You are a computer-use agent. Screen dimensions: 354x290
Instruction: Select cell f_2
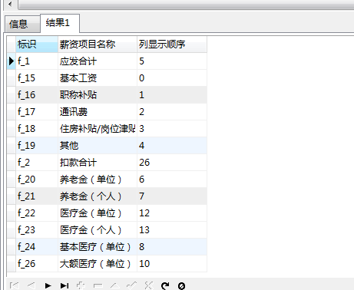tap(37, 163)
